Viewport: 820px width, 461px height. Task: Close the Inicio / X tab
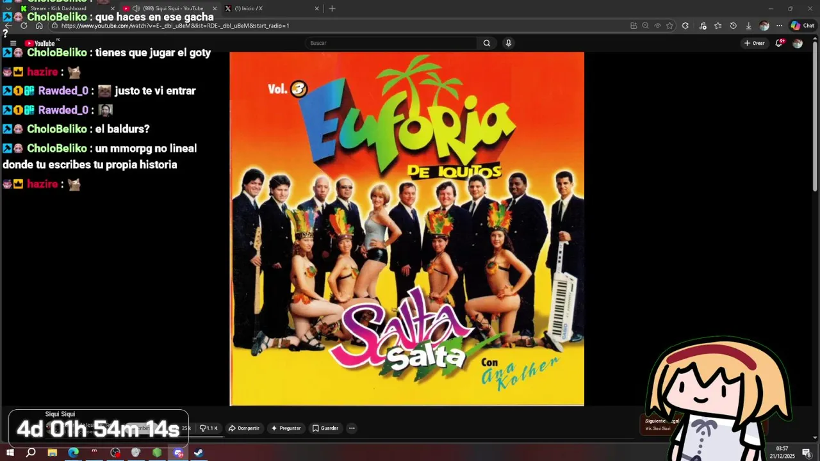317,8
